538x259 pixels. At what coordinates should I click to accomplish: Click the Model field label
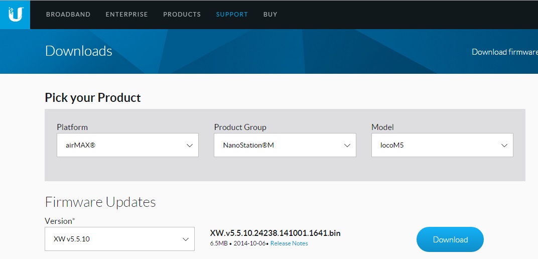click(382, 127)
